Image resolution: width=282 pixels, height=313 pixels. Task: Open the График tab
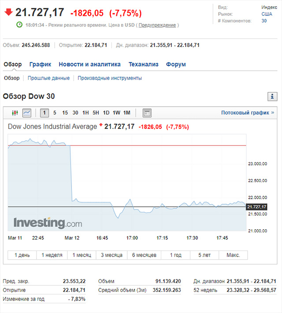point(40,64)
